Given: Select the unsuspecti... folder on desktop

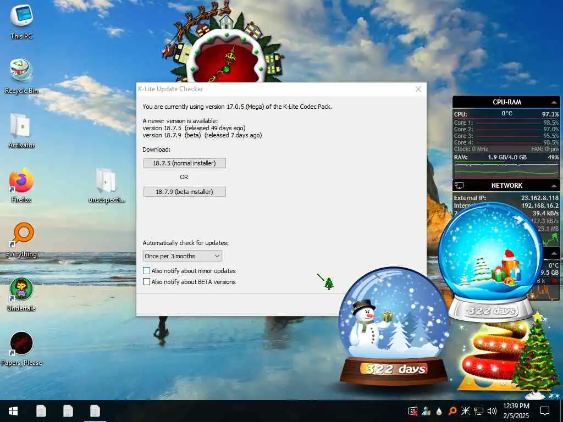Looking at the screenshot, I should pyautogui.click(x=106, y=185).
